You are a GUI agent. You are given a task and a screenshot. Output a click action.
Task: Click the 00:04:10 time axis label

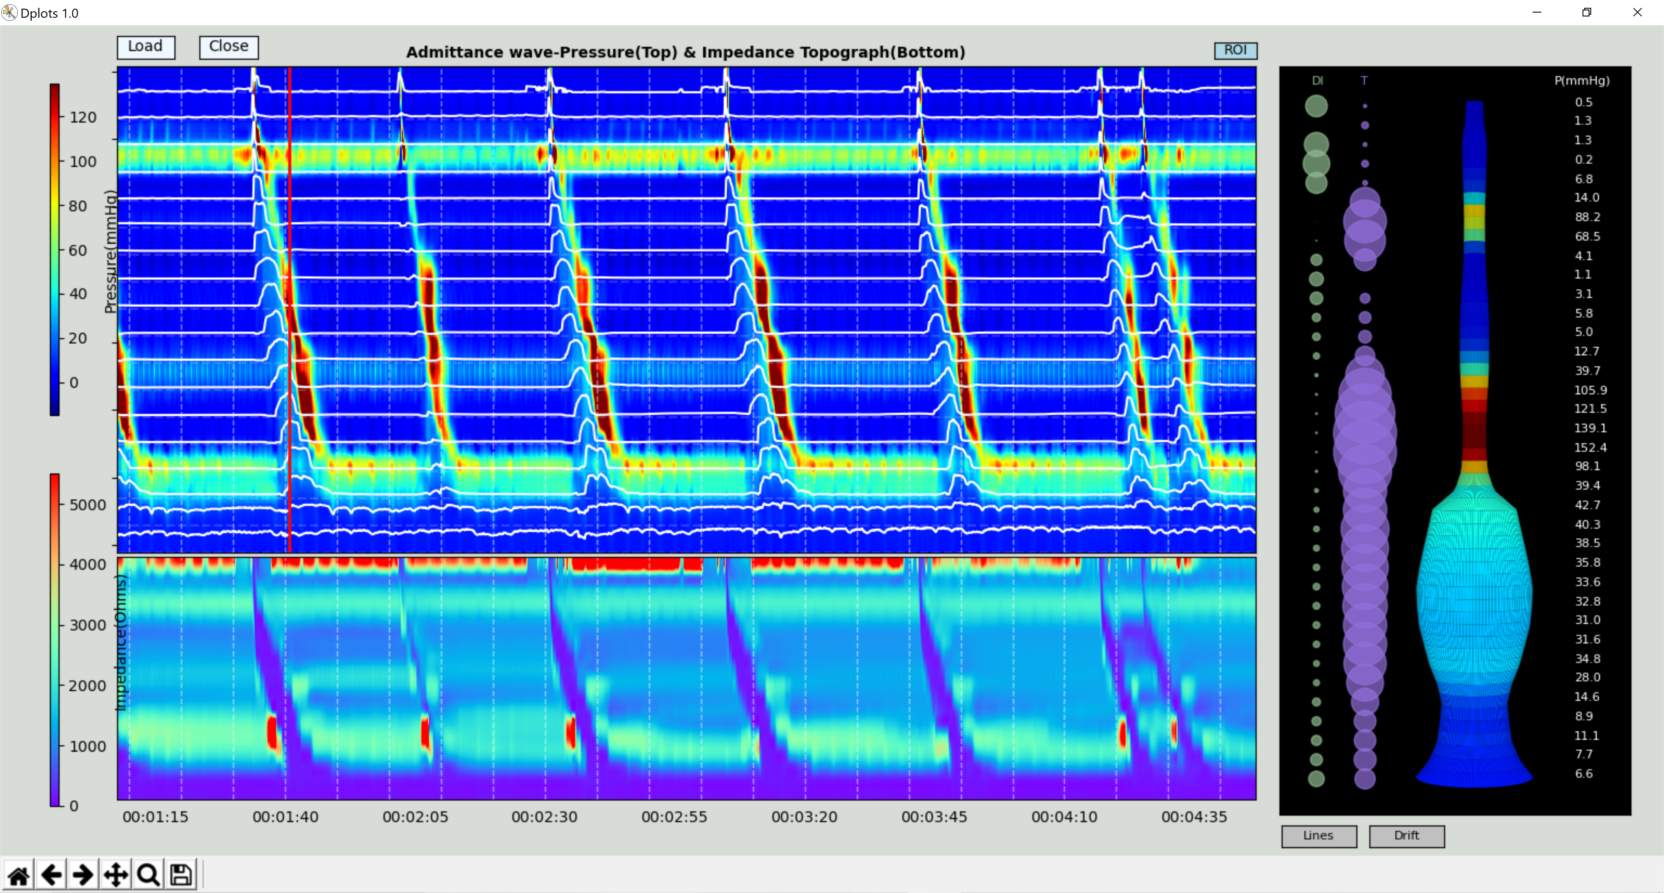pos(1065,817)
